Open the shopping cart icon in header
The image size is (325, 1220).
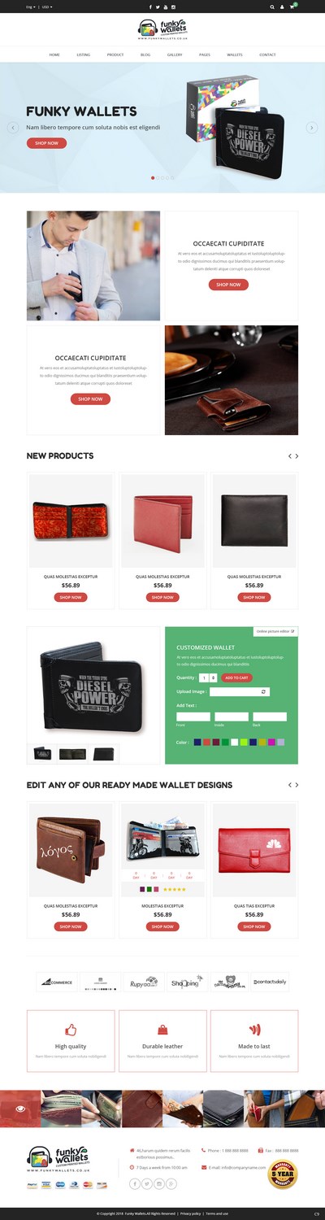pos(292,7)
